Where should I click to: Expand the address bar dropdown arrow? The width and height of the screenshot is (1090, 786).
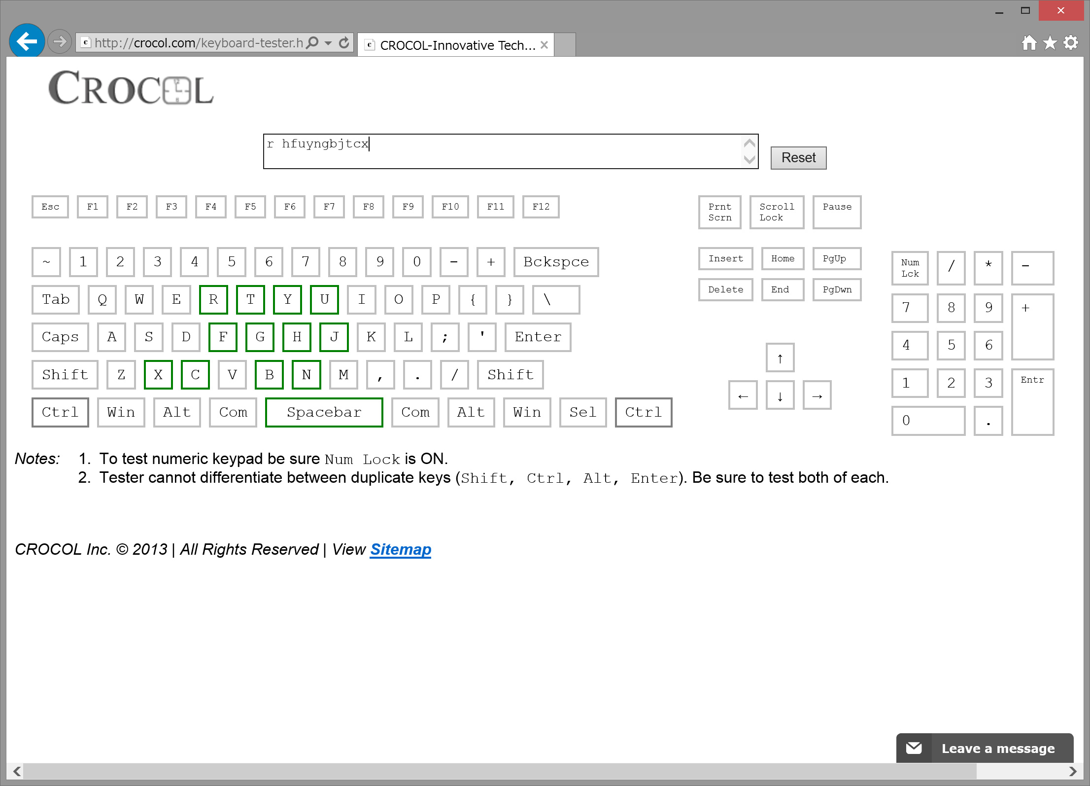328,43
